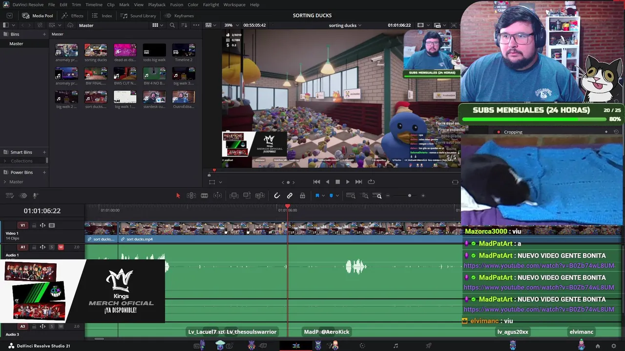Open the Keyframes panel
Image resolution: width=625 pixels, height=351 pixels.
(x=179, y=16)
